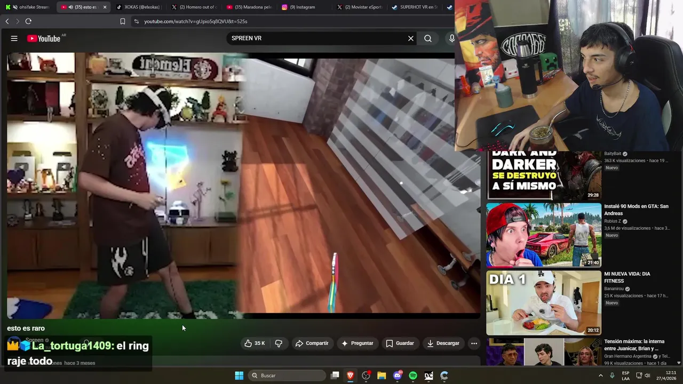Open BaityBait channel name
The image size is (683, 384).
click(x=613, y=154)
